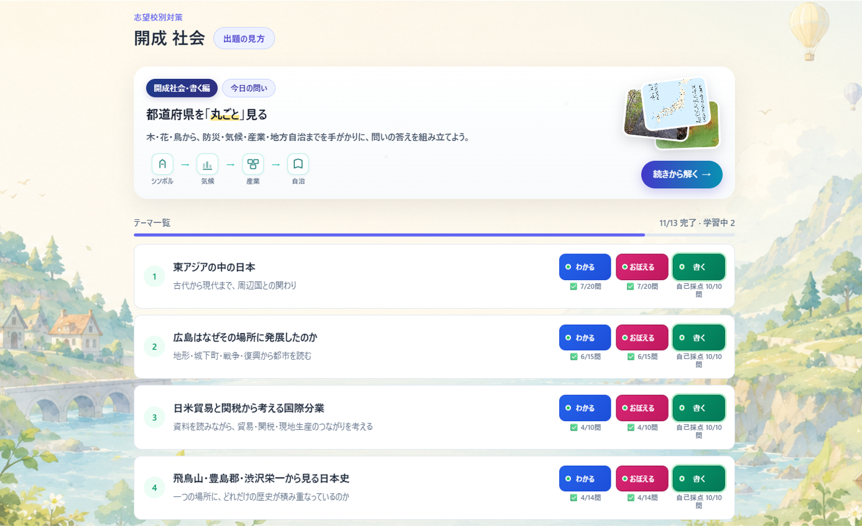This screenshot has height=526, width=862.
Task: Select the 開成社会・書く編 pill
Action: pos(182,88)
